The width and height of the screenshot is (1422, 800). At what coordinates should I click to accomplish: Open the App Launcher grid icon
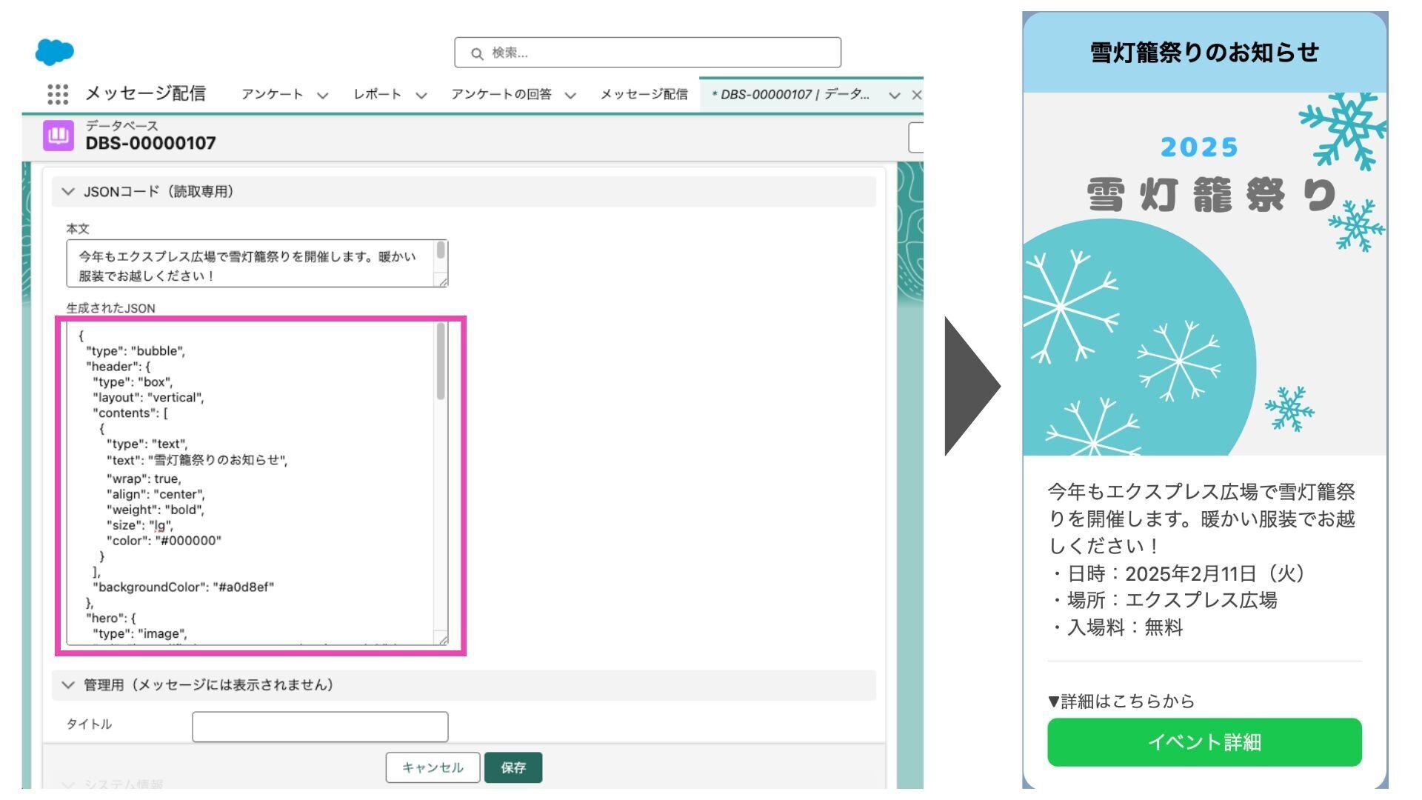click(x=58, y=94)
